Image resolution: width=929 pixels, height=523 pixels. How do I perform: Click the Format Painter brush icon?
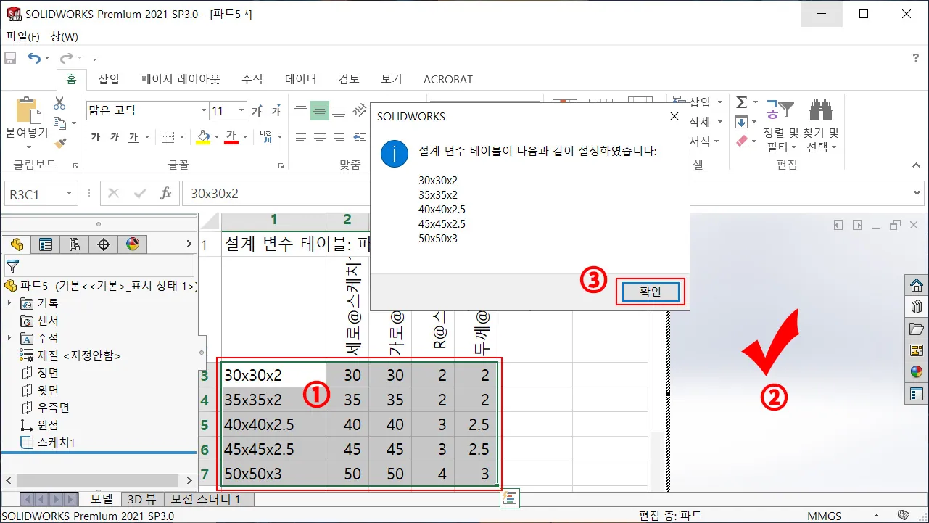pyautogui.click(x=59, y=143)
